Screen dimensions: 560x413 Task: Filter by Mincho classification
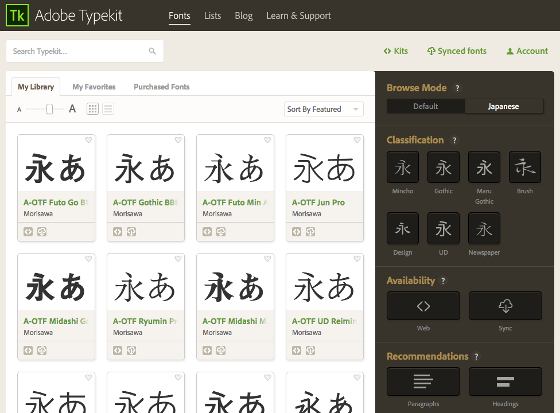(403, 167)
